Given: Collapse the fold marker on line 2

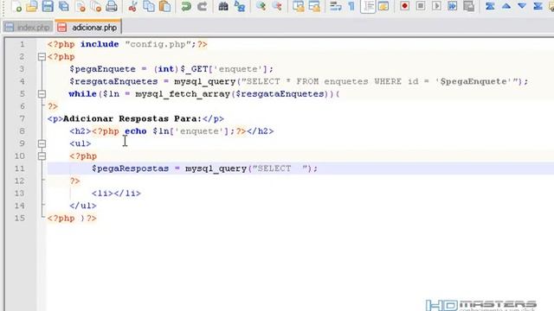Looking at the screenshot, I should pos(42,56).
